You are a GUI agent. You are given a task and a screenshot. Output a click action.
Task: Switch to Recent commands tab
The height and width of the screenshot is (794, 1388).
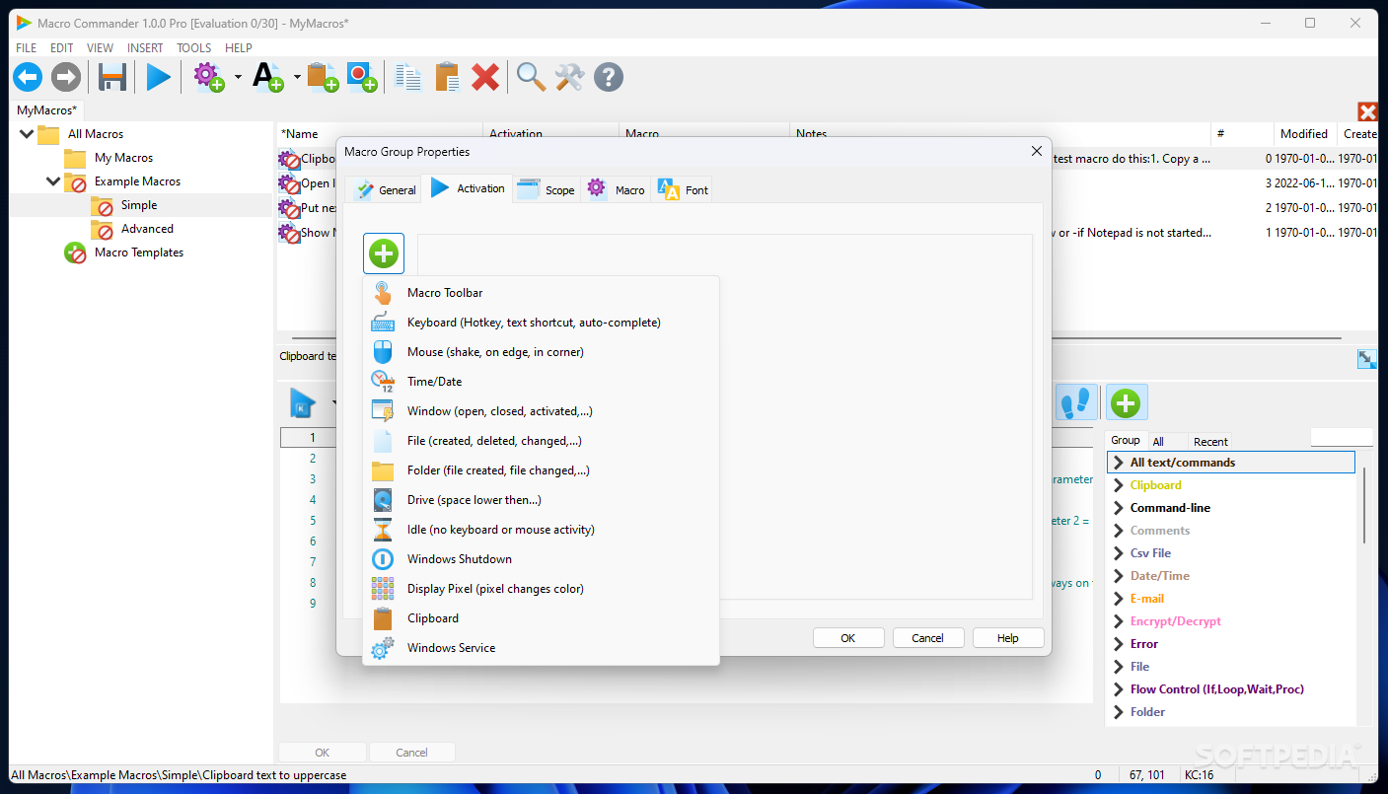(x=1210, y=442)
